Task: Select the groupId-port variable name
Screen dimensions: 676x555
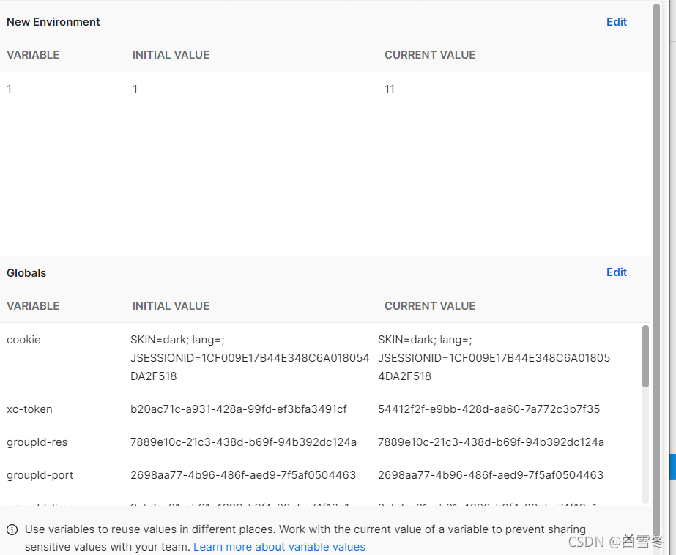Action: [40, 475]
